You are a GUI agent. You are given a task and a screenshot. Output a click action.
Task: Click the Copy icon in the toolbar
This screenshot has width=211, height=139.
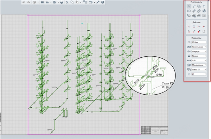click(72, 2)
